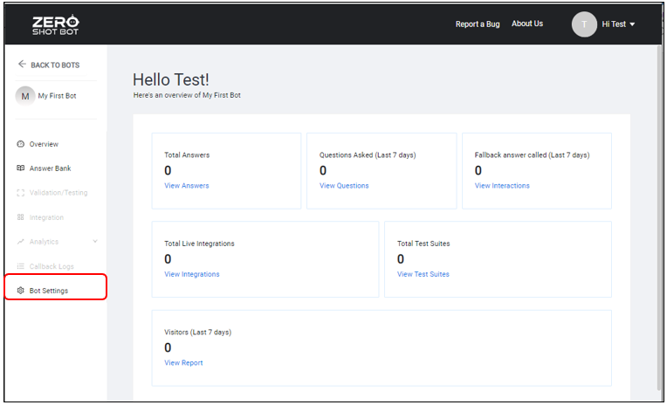Click the View Test Suites link
This screenshot has width=667, height=405.
tap(423, 274)
